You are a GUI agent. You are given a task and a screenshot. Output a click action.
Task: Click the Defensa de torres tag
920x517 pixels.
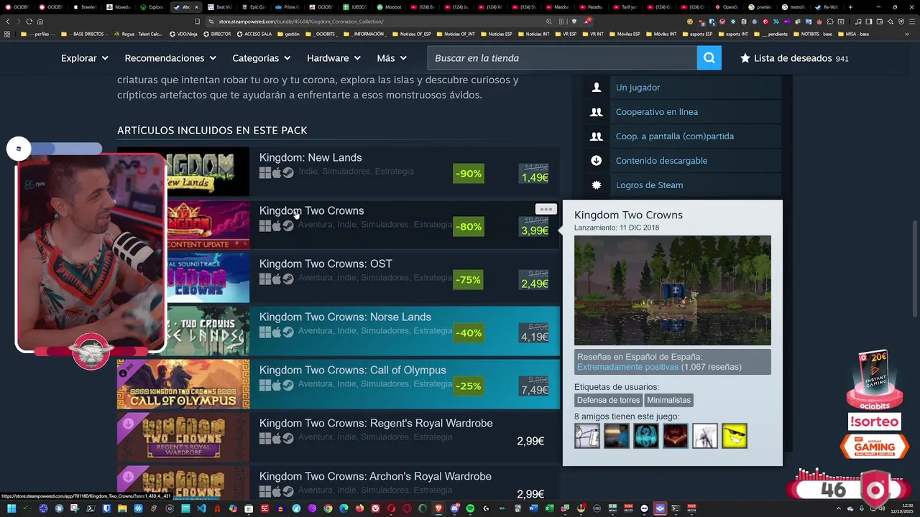[608, 400]
